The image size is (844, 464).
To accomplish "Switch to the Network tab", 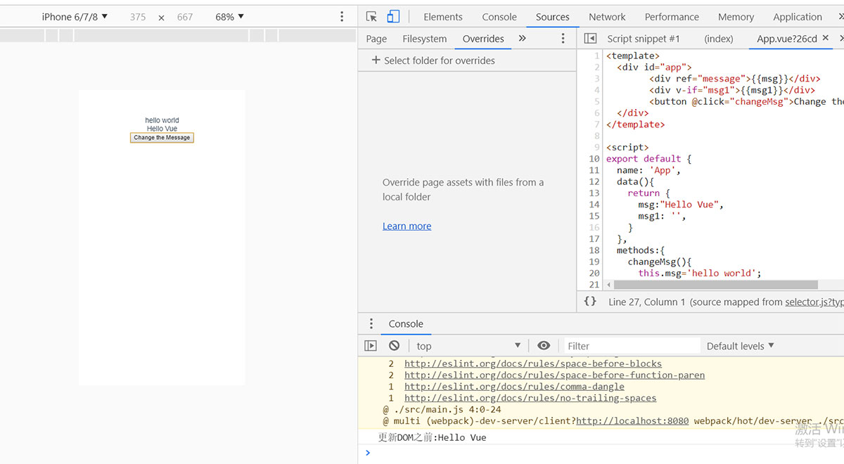I will [607, 17].
